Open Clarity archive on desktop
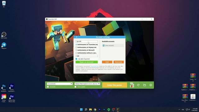The image size is (199, 112). (193, 77)
